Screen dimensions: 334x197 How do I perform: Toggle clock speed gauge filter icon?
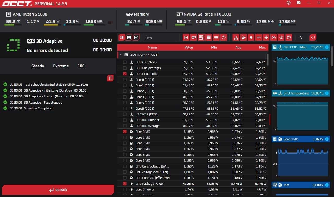click(274, 38)
